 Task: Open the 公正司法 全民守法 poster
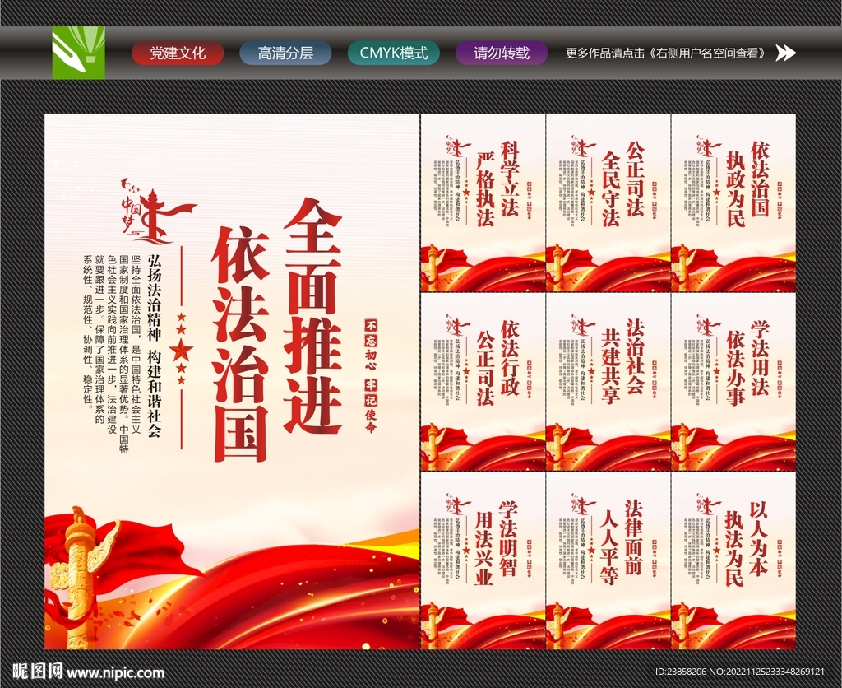[x=608, y=202]
